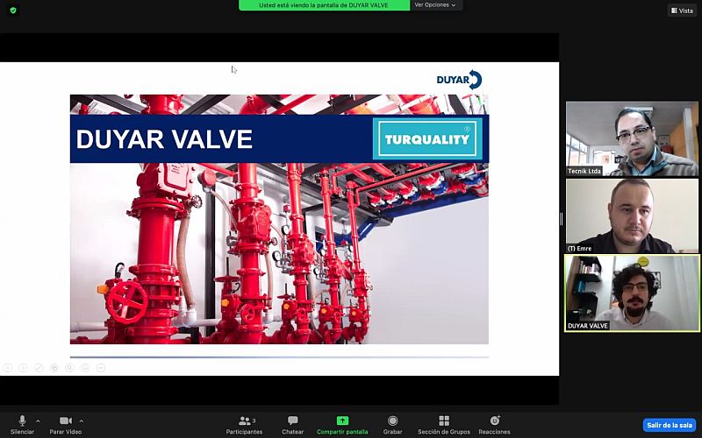Change layout using Vista button
Image resolution: width=702 pixels, height=438 pixels.
(682, 11)
